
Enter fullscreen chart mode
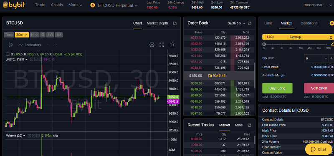(162, 45)
